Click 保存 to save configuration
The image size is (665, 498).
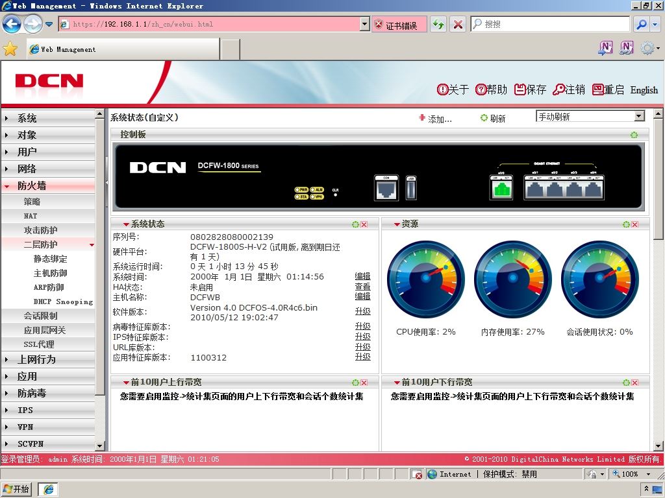pyautogui.click(x=530, y=89)
